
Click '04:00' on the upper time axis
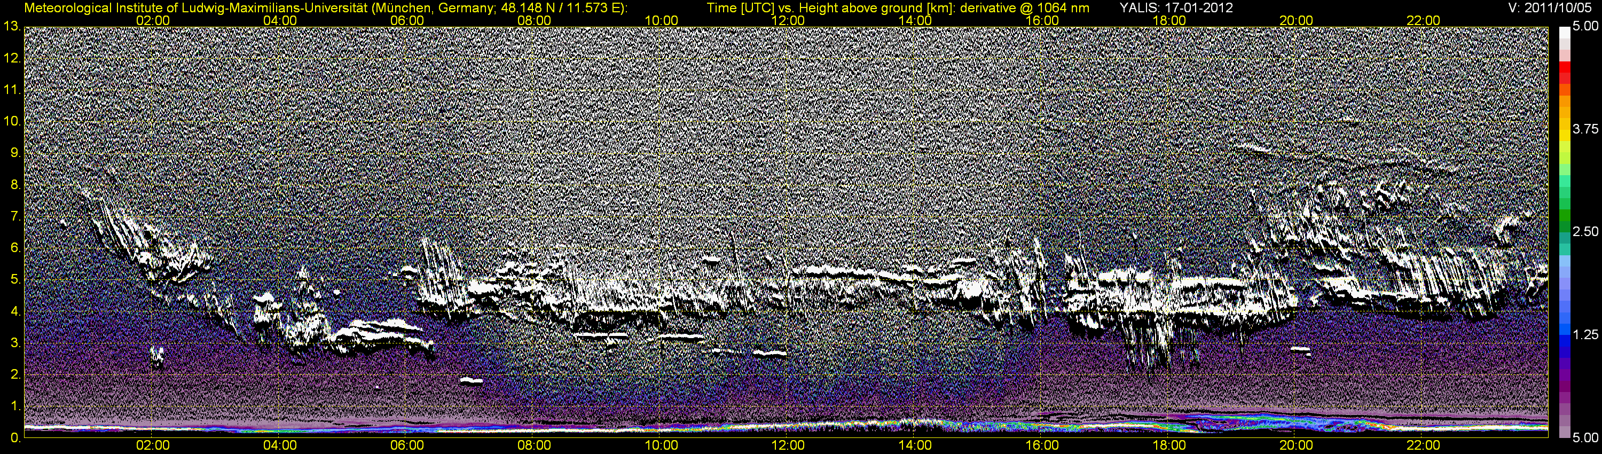click(x=280, y=20)
